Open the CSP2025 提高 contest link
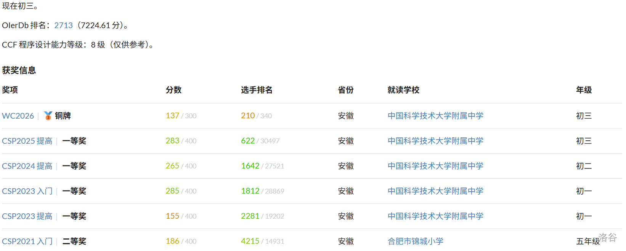This screenshot has height=251, width=626. point(27,141)
